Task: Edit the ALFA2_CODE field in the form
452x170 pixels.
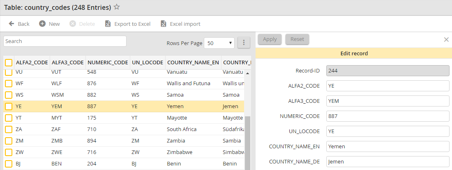Action: pos(388,86)
